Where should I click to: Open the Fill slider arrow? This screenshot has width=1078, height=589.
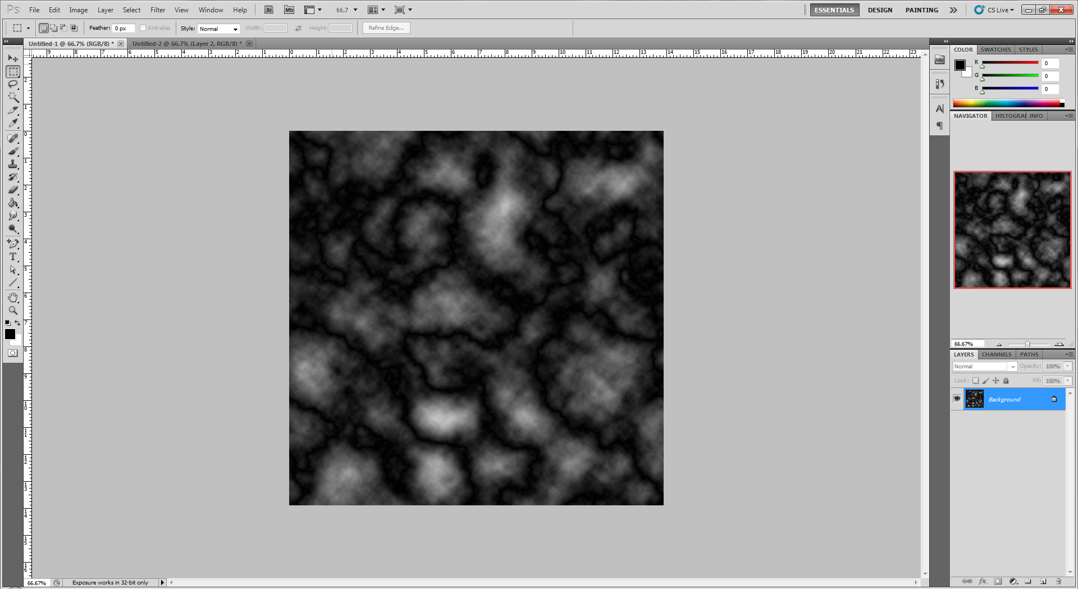tap(1068, 381)
